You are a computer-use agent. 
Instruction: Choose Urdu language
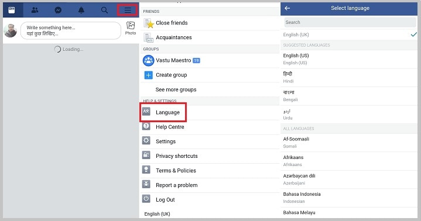tap(349, 115)
